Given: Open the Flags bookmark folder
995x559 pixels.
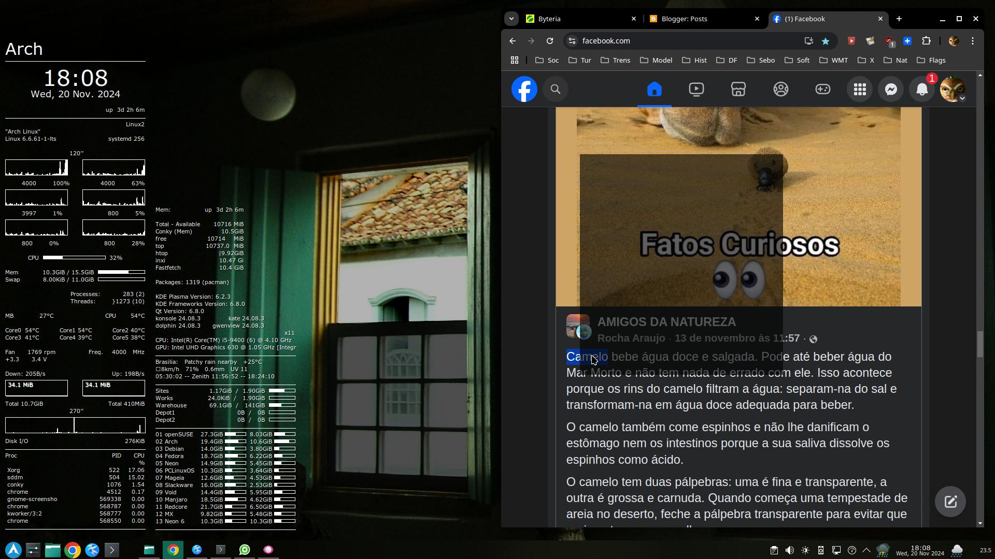Looking at the screenshot, I should [931, 61].
